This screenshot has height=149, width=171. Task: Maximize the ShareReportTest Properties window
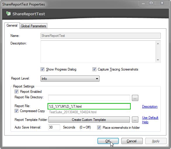point(151,3)
